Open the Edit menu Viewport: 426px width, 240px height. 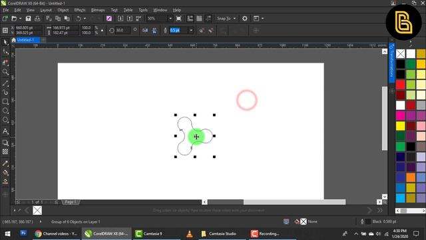(x=18, y=10)
